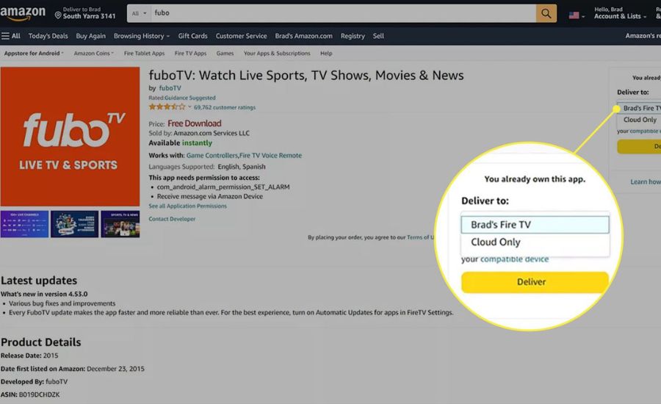Click the search magnifier button
This screenshot has width=661, height=404.
coord(546,13)
